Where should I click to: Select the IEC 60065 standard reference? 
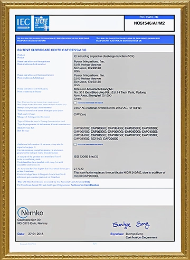86,156
